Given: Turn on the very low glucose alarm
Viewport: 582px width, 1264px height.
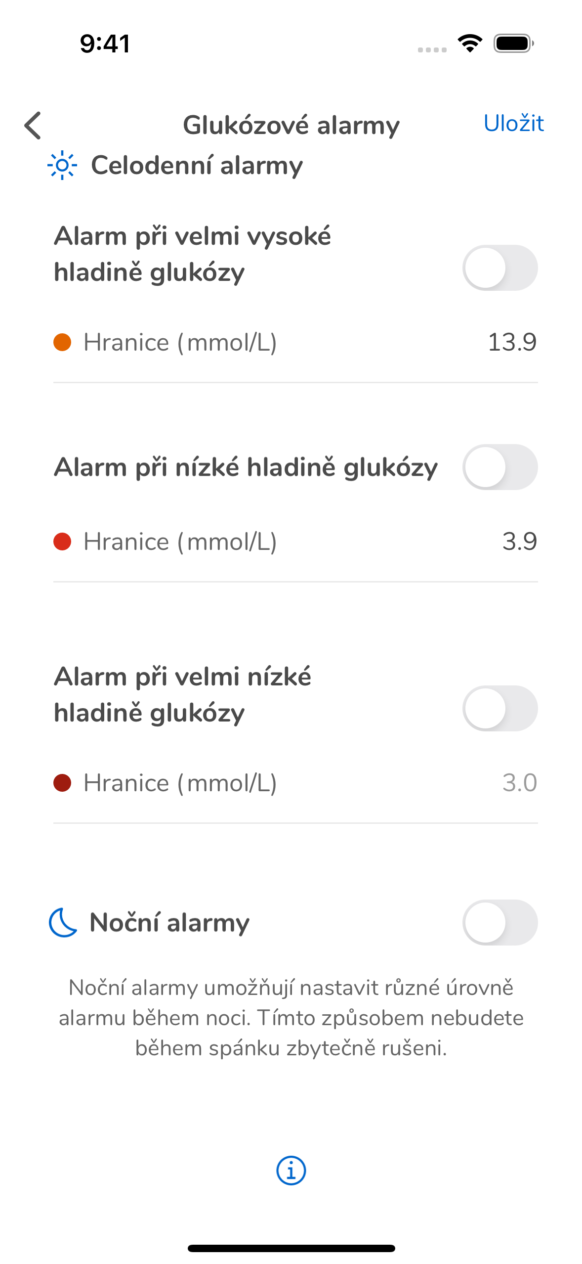Looking at the screenshot, I should pos(500,708).
